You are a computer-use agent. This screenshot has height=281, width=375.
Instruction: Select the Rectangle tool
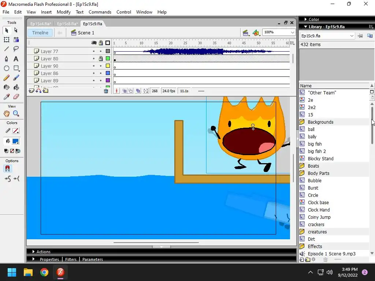pyautogui.click(x=16, y=68)
